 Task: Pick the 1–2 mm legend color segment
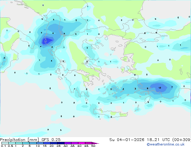[x=19, y=143]
